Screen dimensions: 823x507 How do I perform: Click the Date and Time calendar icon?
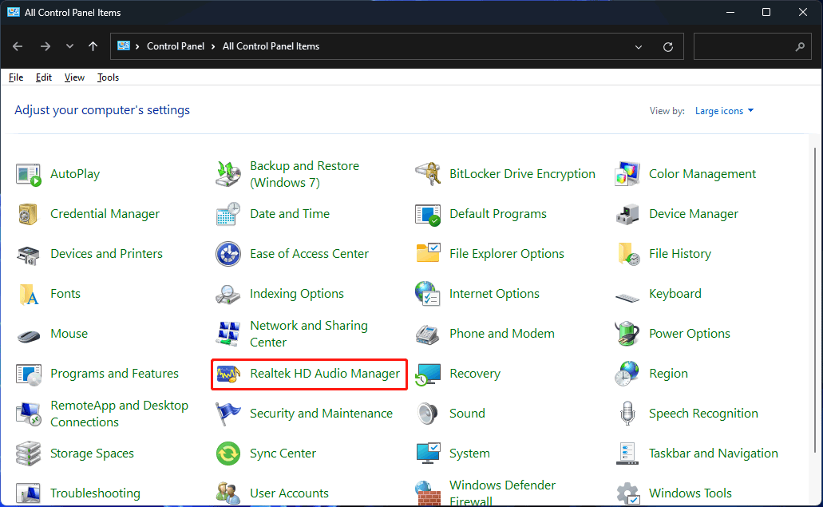(228, 214)
